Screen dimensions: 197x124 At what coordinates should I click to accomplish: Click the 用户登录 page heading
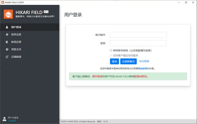coord(73,15)
